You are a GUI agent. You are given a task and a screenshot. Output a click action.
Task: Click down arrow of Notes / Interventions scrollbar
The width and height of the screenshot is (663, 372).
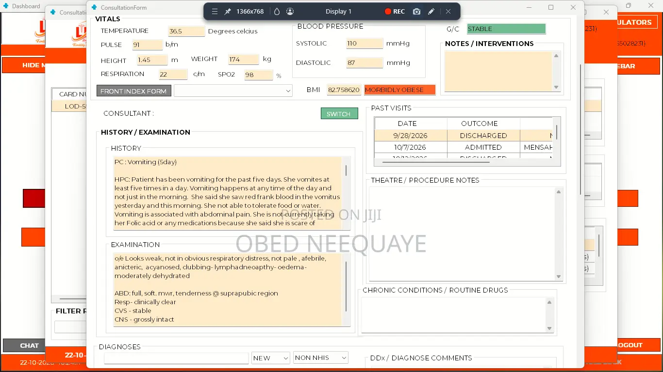[x=556, y=87]
